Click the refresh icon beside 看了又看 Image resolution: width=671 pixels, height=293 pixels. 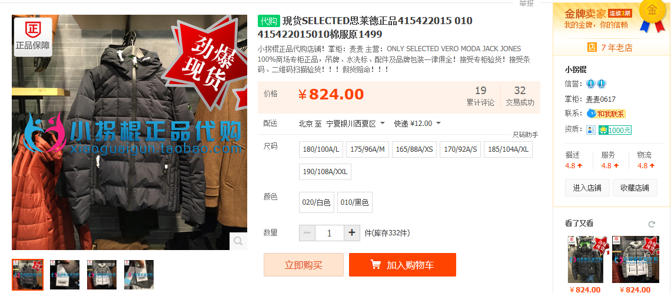coord(652,224)
